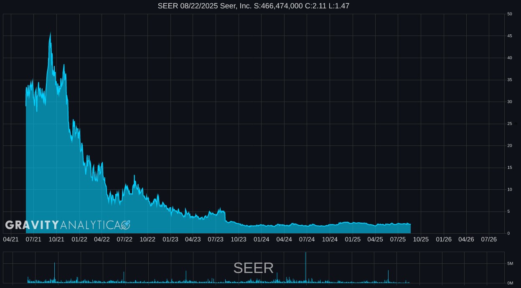Image resolution: width=521 pixels, height=288 pixels.
Task: Click the 04/24 date label
Action: [x=284, y=239]
